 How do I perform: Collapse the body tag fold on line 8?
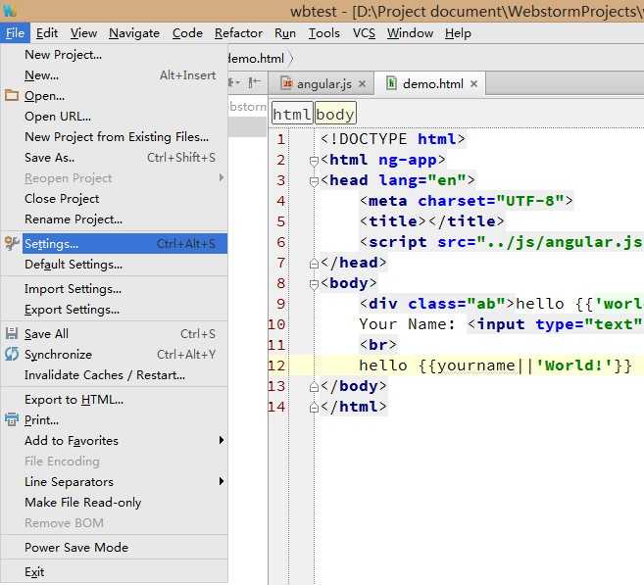[314, 283]
